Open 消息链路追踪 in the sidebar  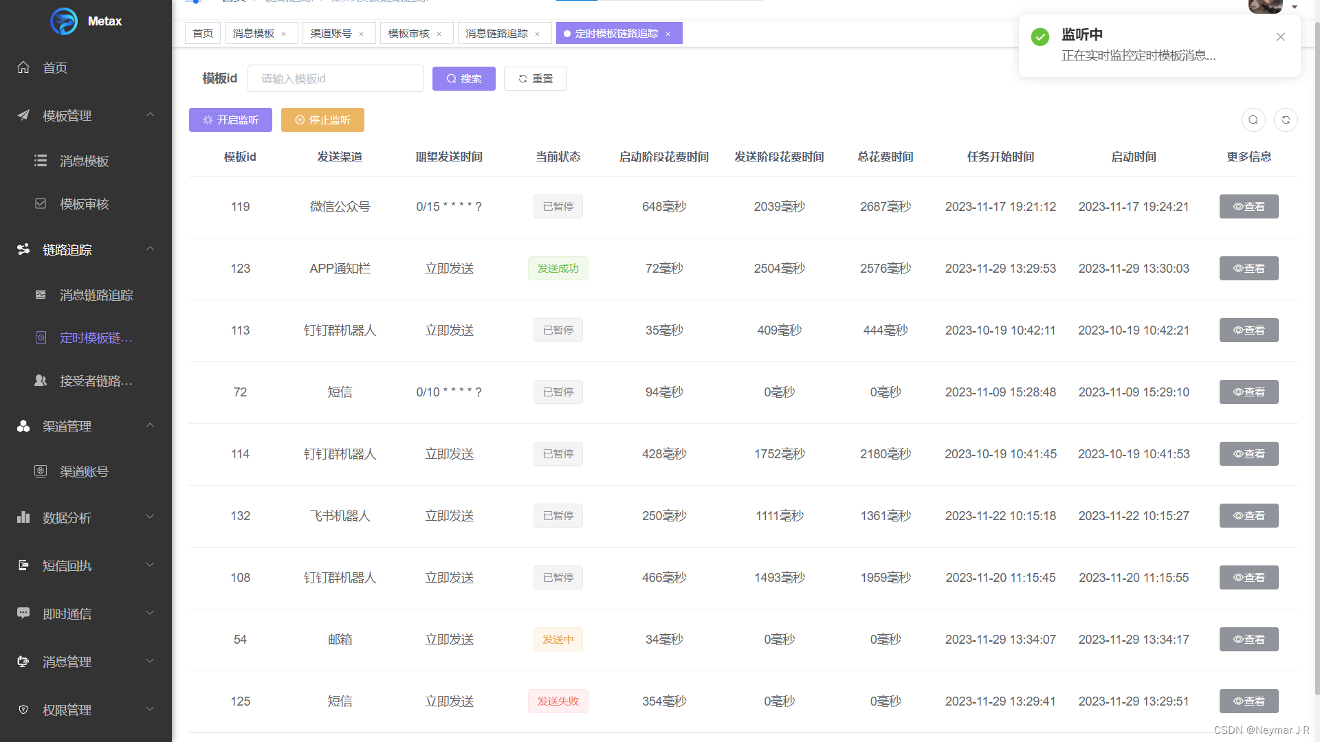tap(86, 295)
